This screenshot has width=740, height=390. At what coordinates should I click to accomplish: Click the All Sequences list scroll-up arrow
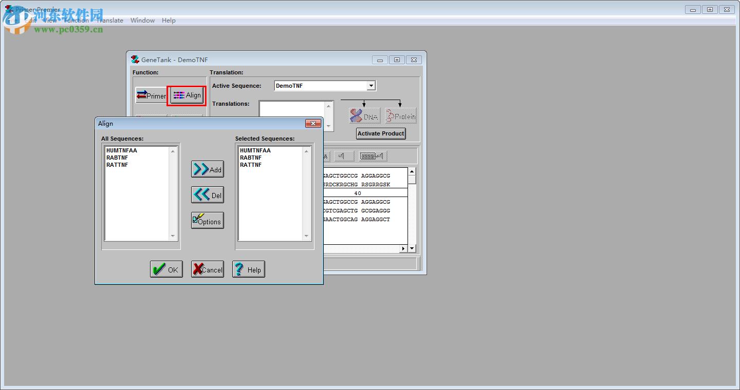click(173, 151)
